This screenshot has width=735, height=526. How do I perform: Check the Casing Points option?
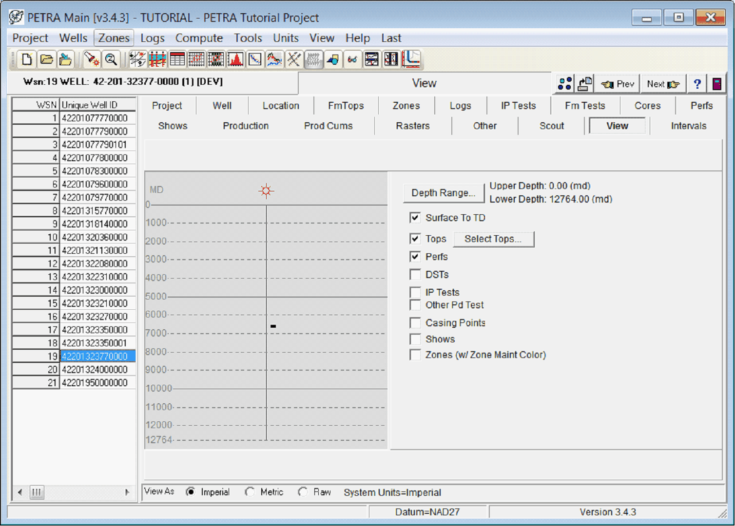pyautogui.click(x=415, y=323)
